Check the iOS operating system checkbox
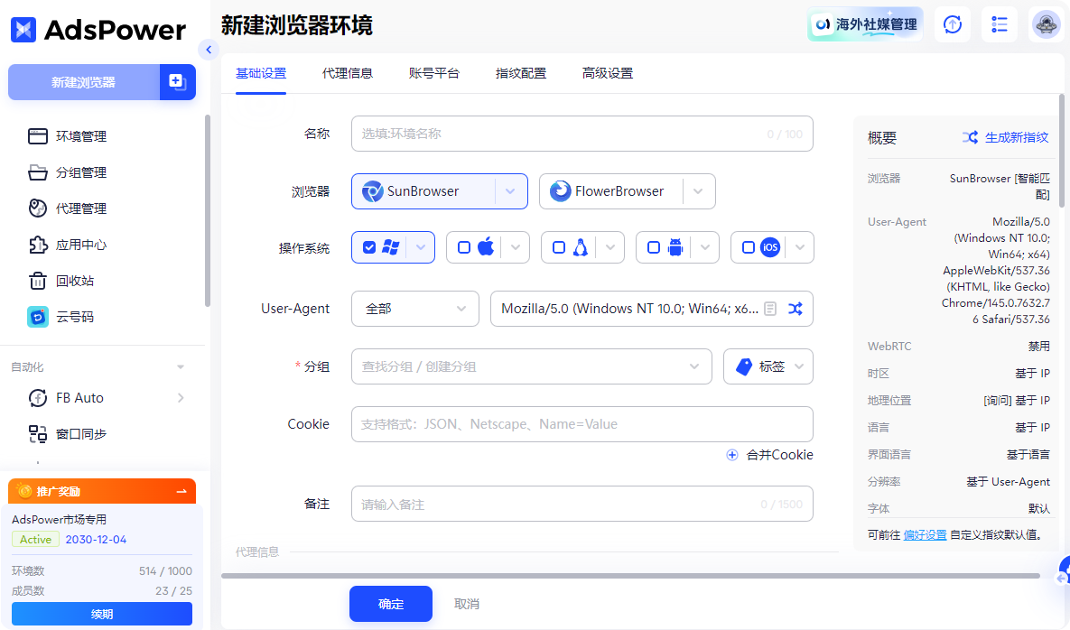Viewport: 1070px width, 630px height. (x=748, y=246)
